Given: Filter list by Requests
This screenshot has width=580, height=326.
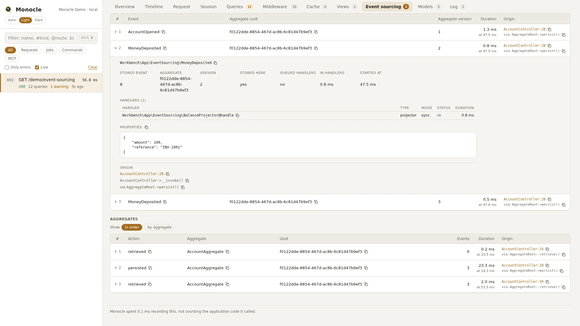Looking at the screenshot, I should tap(29, 50).
